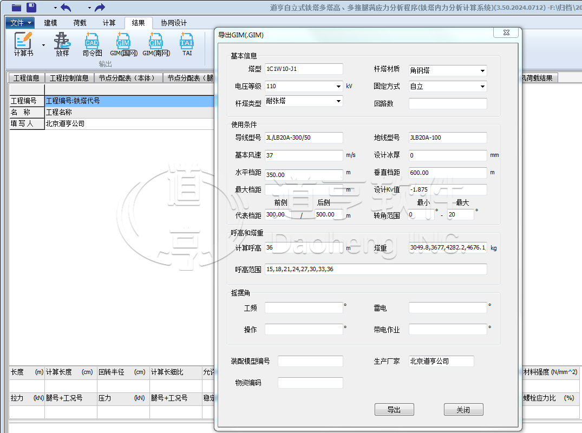The width and height of the screenshot is (582, 433).
Task: Click the 装配模型编号 input field
Action: click(x=310, y=362)
